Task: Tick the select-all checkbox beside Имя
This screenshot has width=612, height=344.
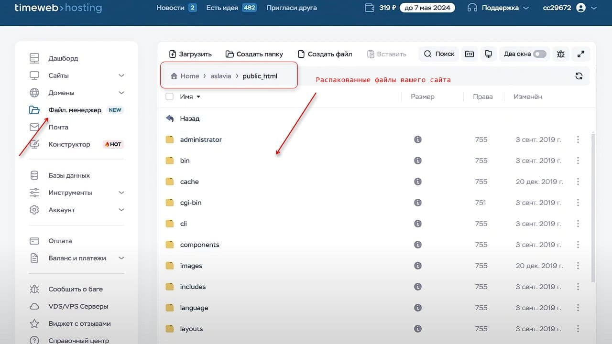Action: 169,97
